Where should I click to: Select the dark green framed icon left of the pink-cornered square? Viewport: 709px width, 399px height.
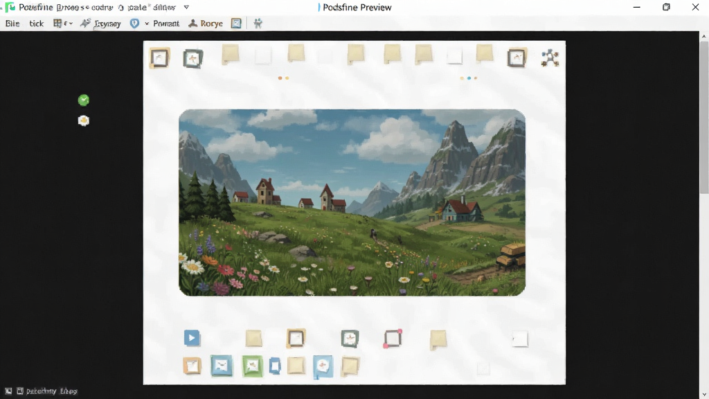point(350,338)
